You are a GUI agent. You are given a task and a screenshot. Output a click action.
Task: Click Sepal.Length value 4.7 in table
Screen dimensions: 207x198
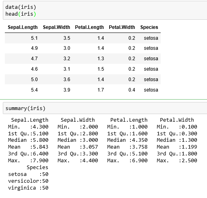[x=34, y=59]
